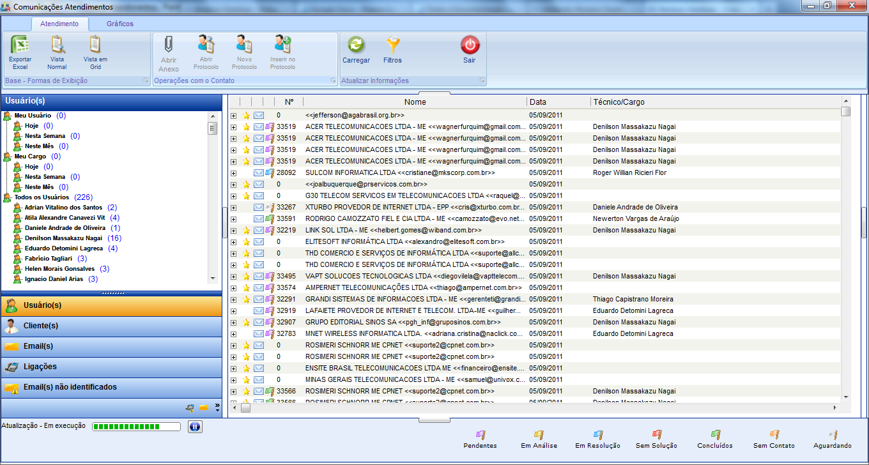
Task: Open the Filtros funnel icon
Action: coord(392,46)
